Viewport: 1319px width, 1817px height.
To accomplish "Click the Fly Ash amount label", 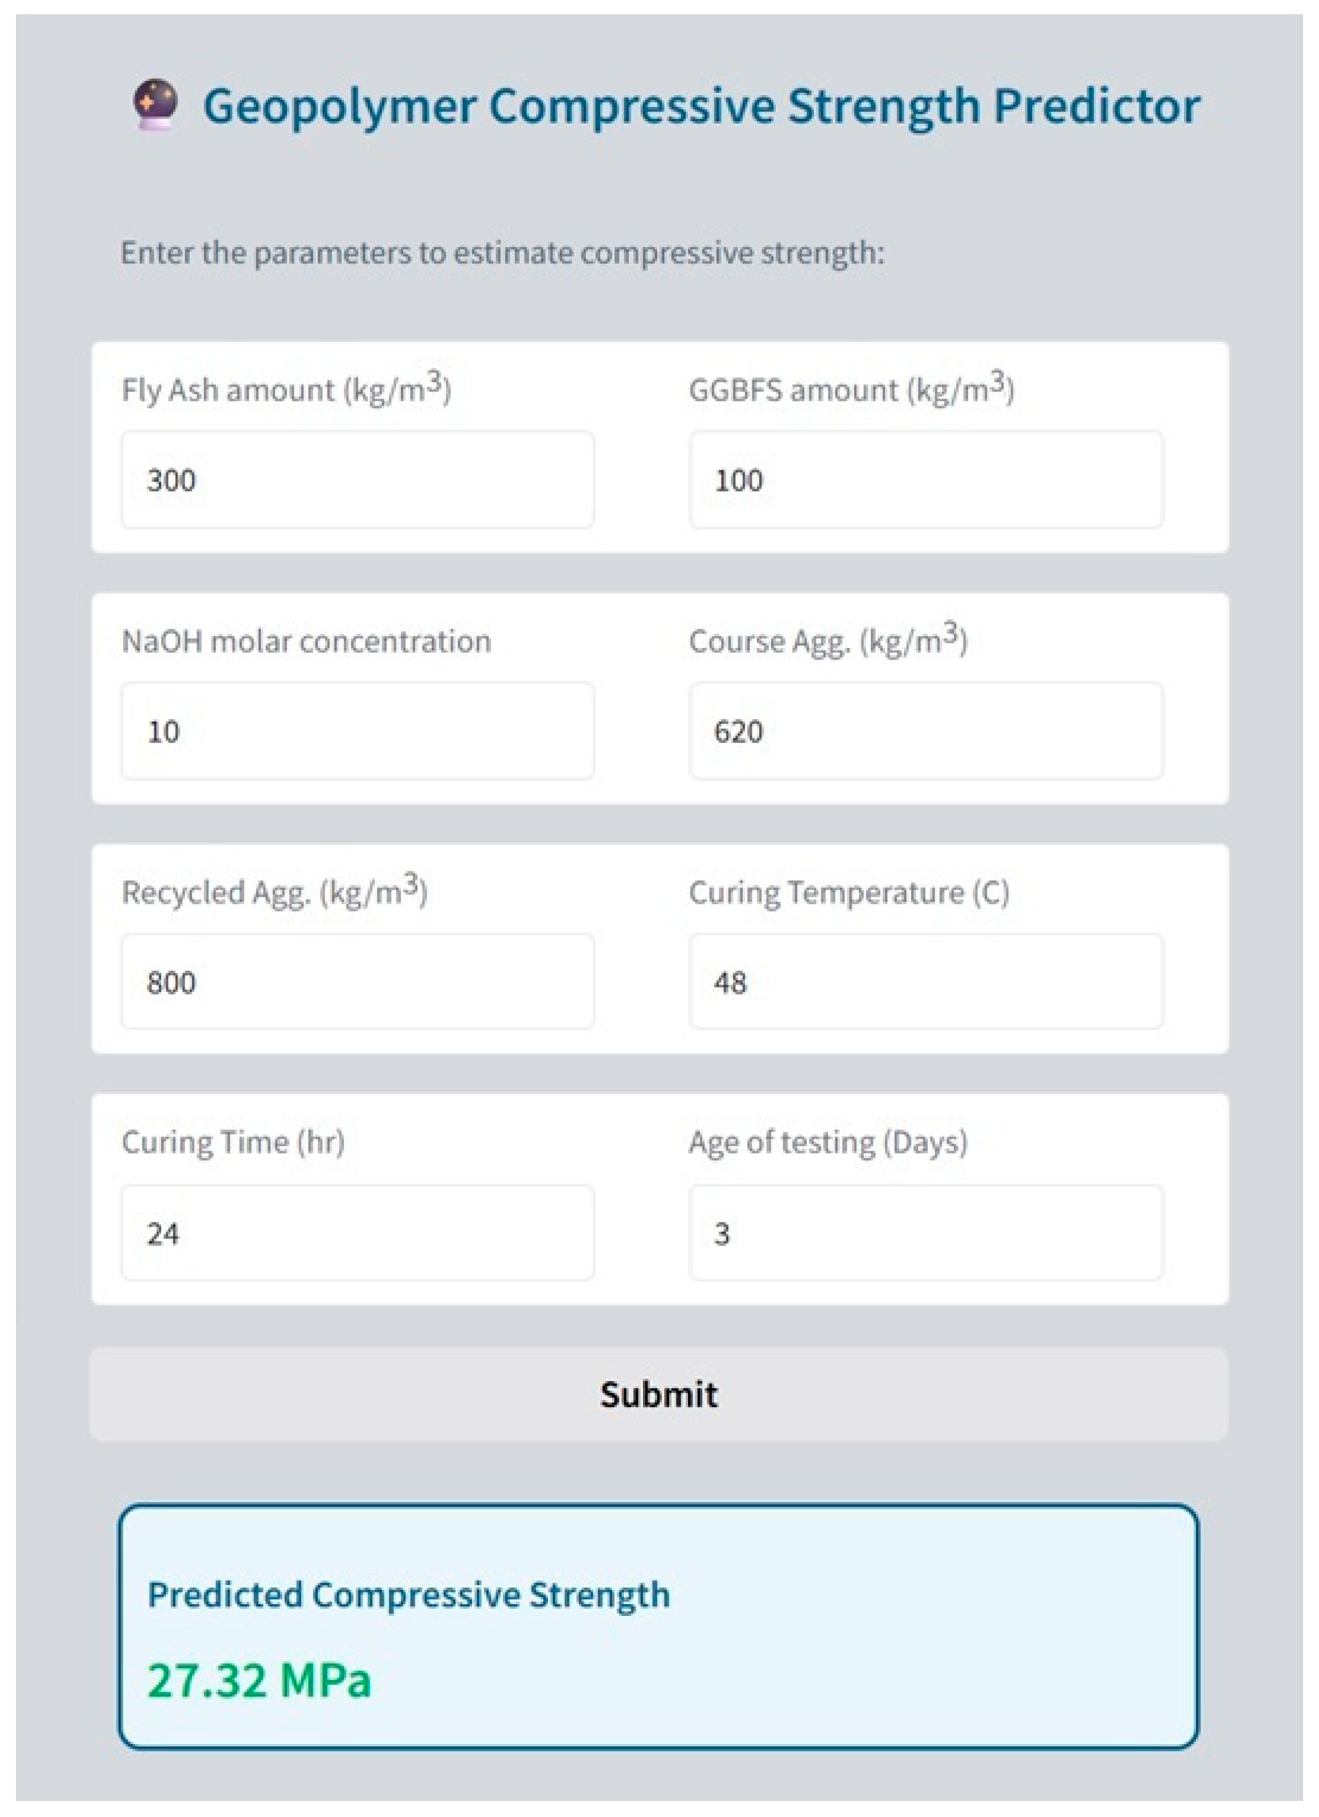I will point(286,389).
